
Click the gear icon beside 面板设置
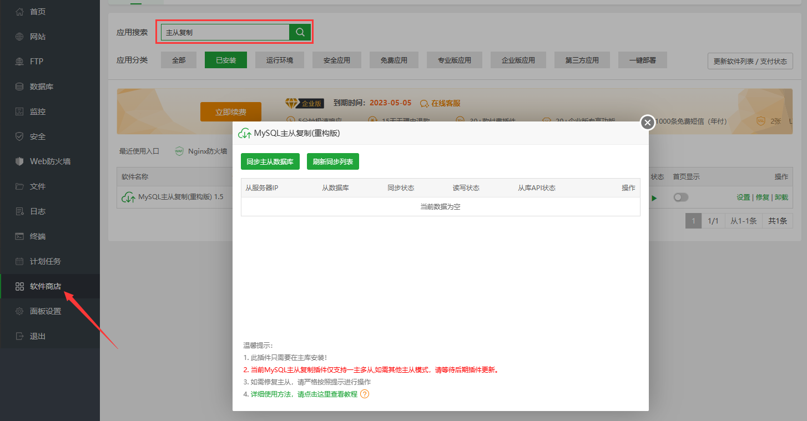click(19, 311)
